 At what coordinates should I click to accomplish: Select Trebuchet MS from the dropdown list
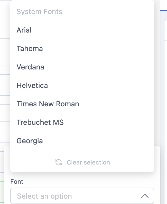point(40,123)
